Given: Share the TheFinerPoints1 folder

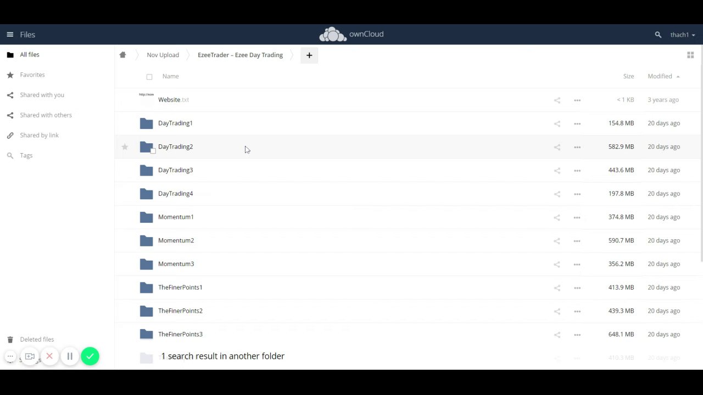Looking at the screenshot, I should [557, 287].
